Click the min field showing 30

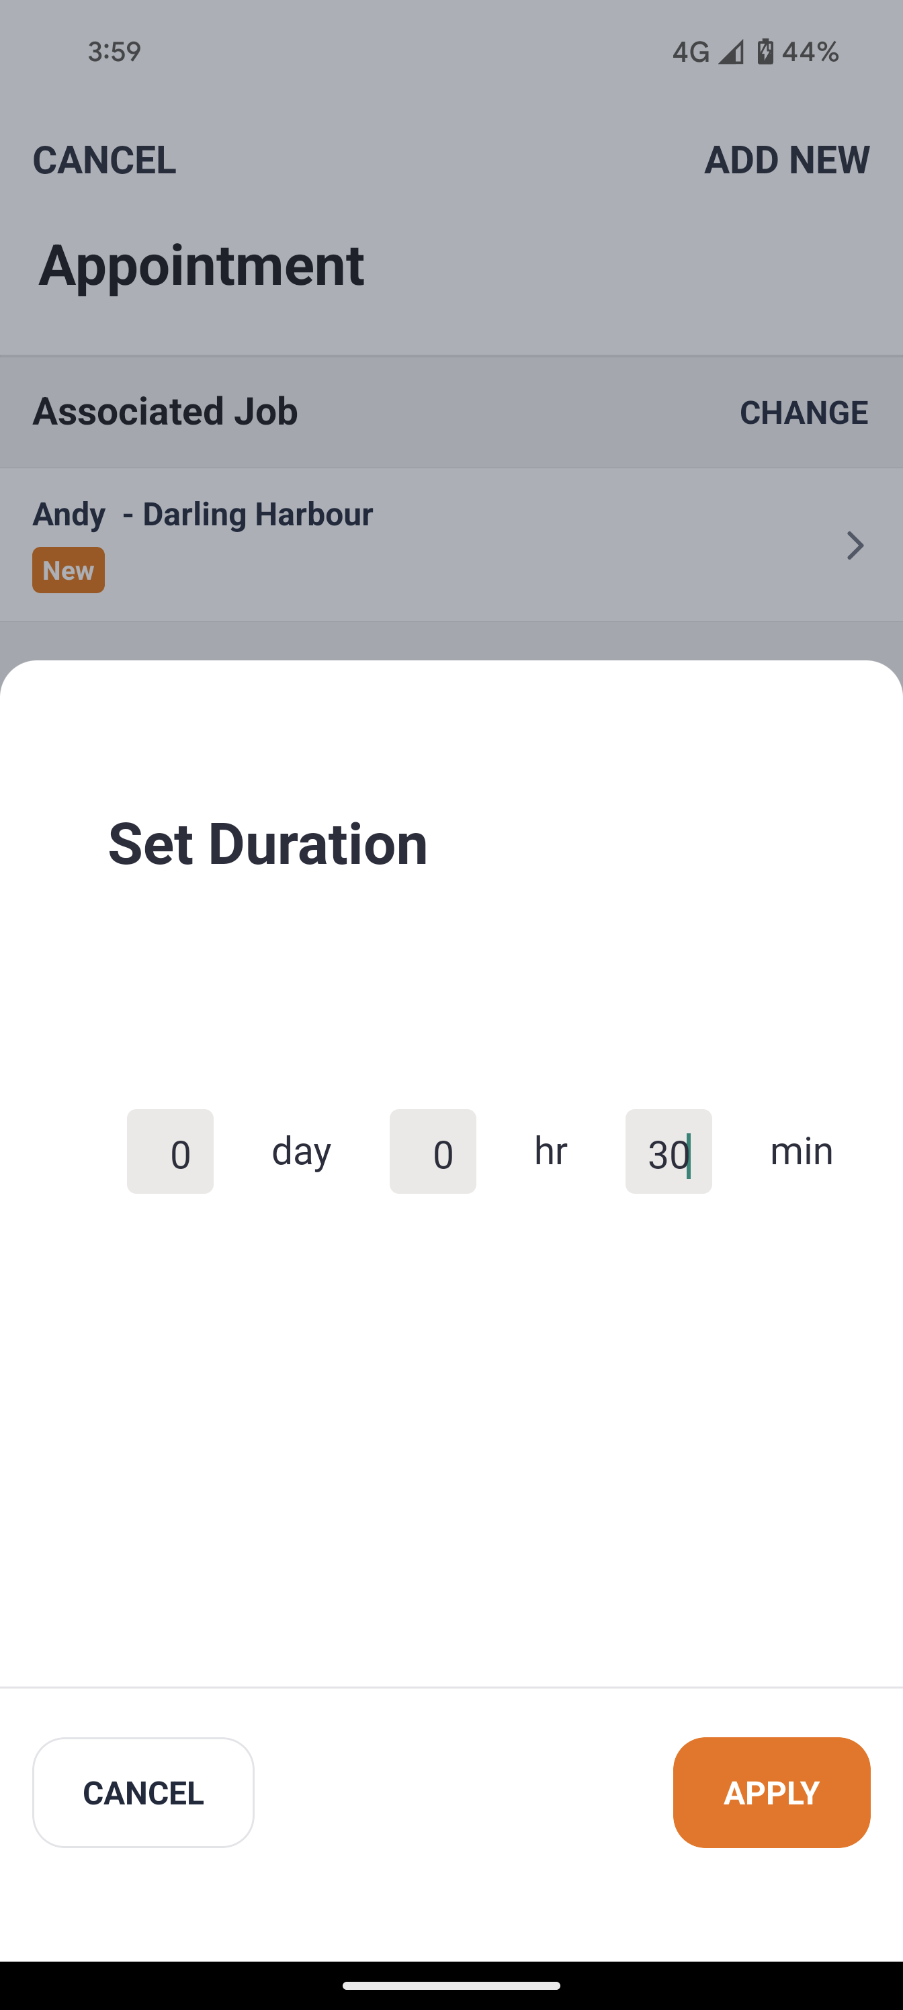[x=668, y=1151]
